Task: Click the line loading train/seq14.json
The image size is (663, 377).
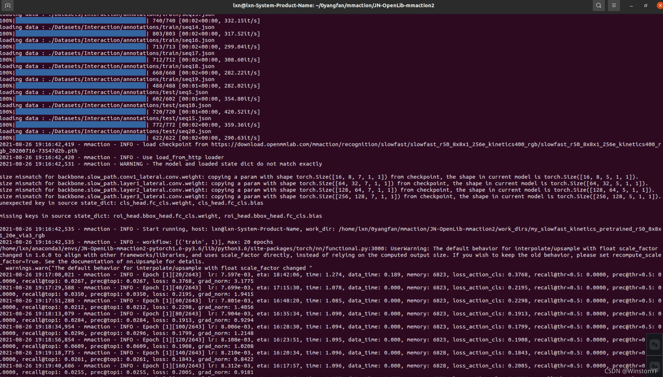Action: pos(107,27)
